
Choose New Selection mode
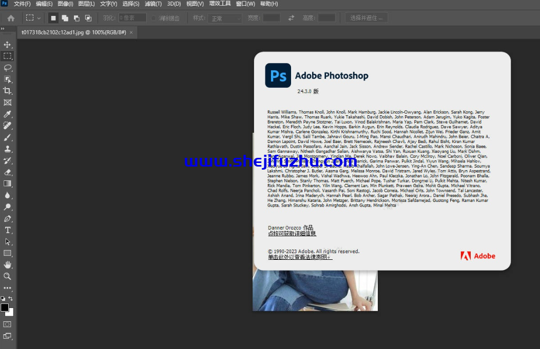(53, 18)
